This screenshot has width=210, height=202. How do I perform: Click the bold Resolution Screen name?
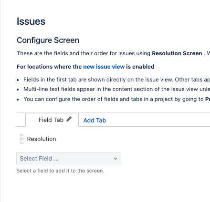pos(177,53)
